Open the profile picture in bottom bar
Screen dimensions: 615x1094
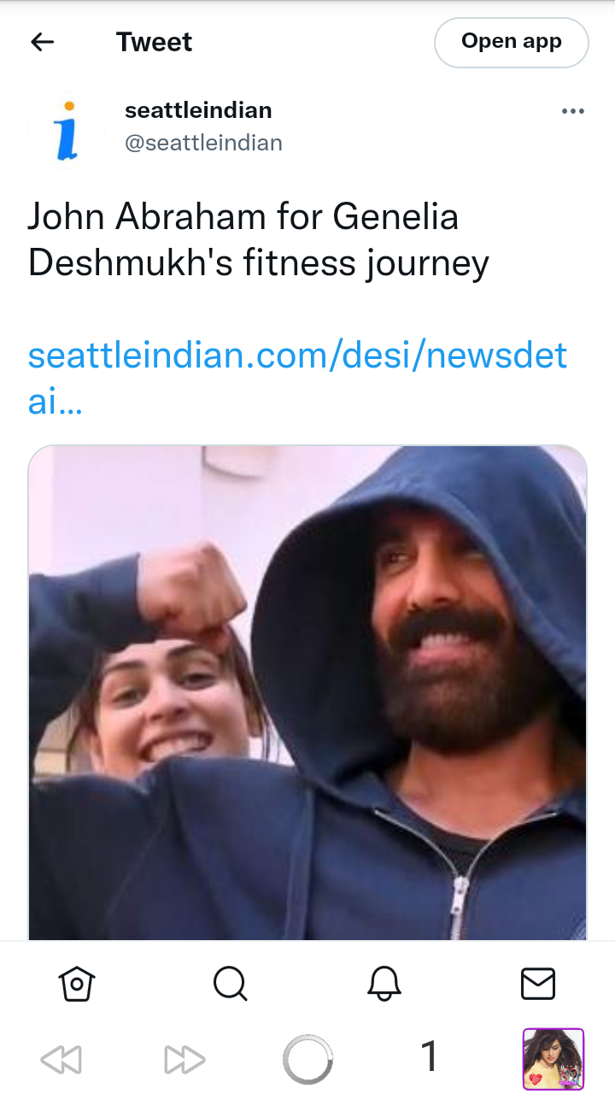(553, 1060)
